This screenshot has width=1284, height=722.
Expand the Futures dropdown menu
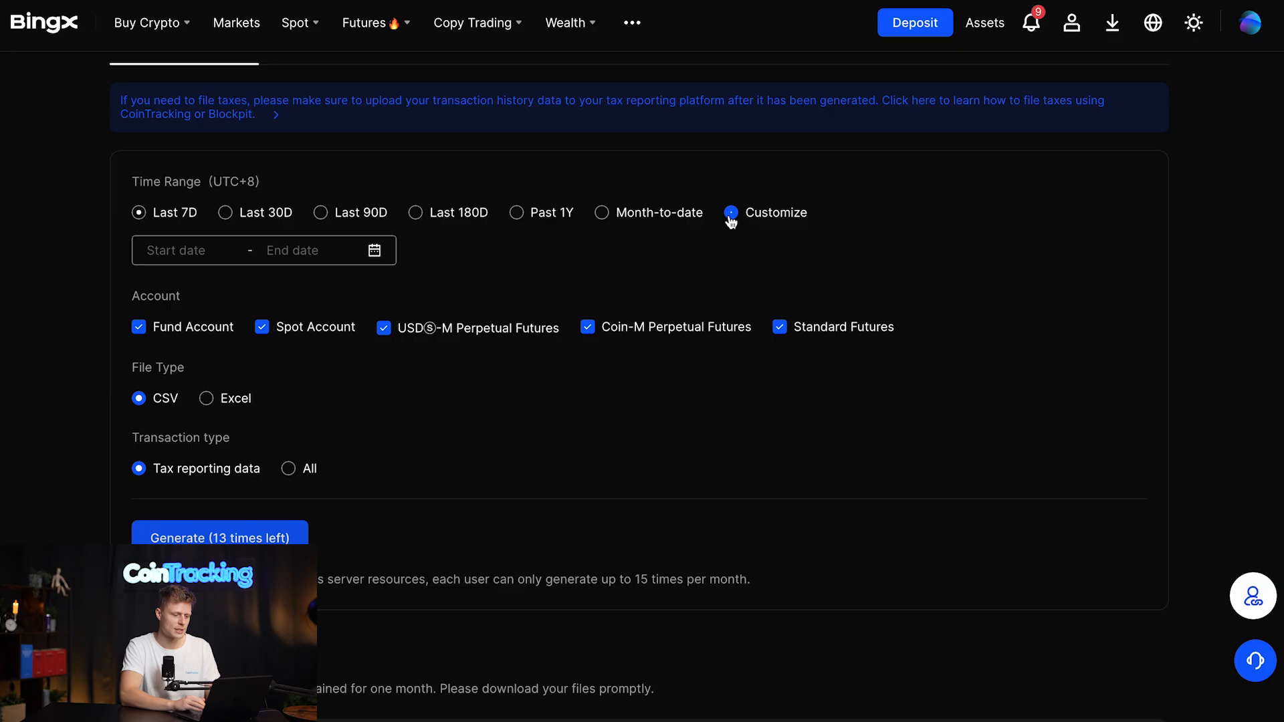[376, 23]
